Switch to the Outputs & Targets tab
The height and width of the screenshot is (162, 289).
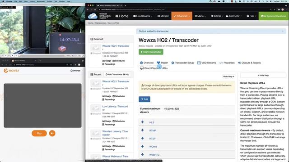click(x=249, y=63)
